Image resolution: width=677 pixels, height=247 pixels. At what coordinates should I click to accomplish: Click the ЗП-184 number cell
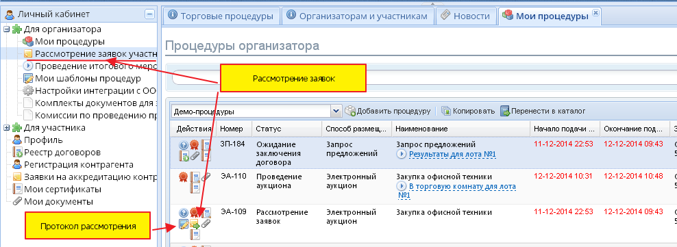click(233, 144)
